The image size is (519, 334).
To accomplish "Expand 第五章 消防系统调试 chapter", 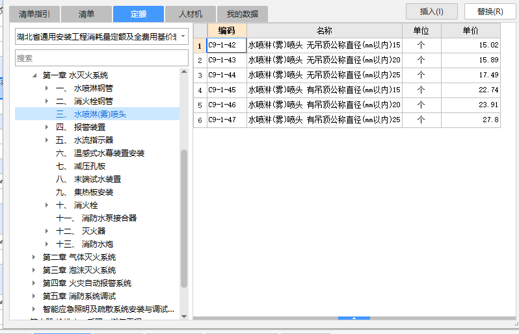I will 34,296.
